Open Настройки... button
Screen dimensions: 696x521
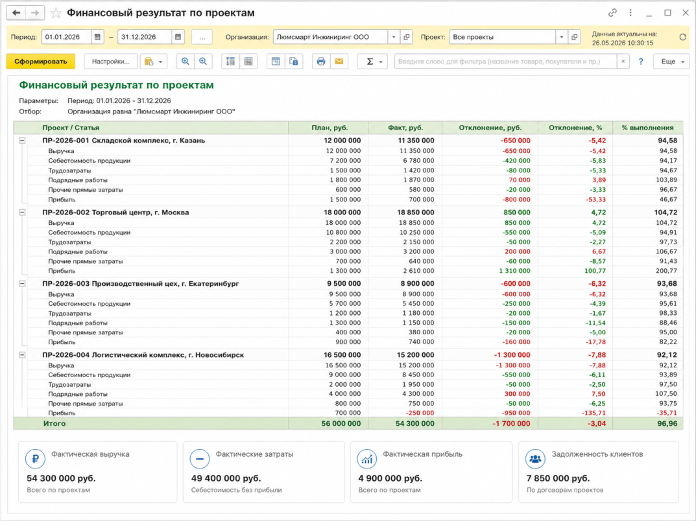(x=111, y=62)
